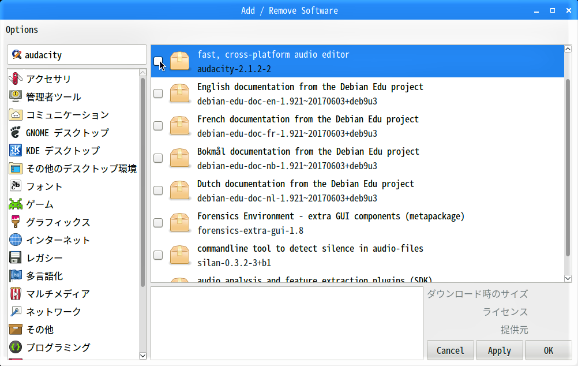The image size is (578, 366).
Task: Close the Add / Remove Software window
Action: [x=568, y=10]
